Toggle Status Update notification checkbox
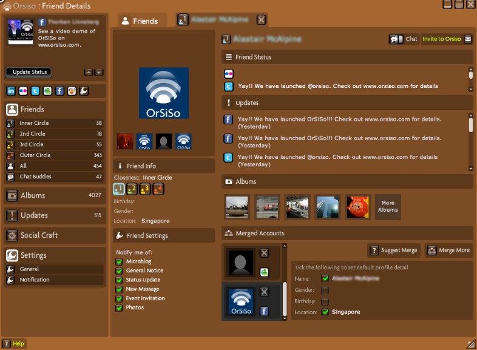477x350 pixels. pyautogui.click(x=119, y=280)
